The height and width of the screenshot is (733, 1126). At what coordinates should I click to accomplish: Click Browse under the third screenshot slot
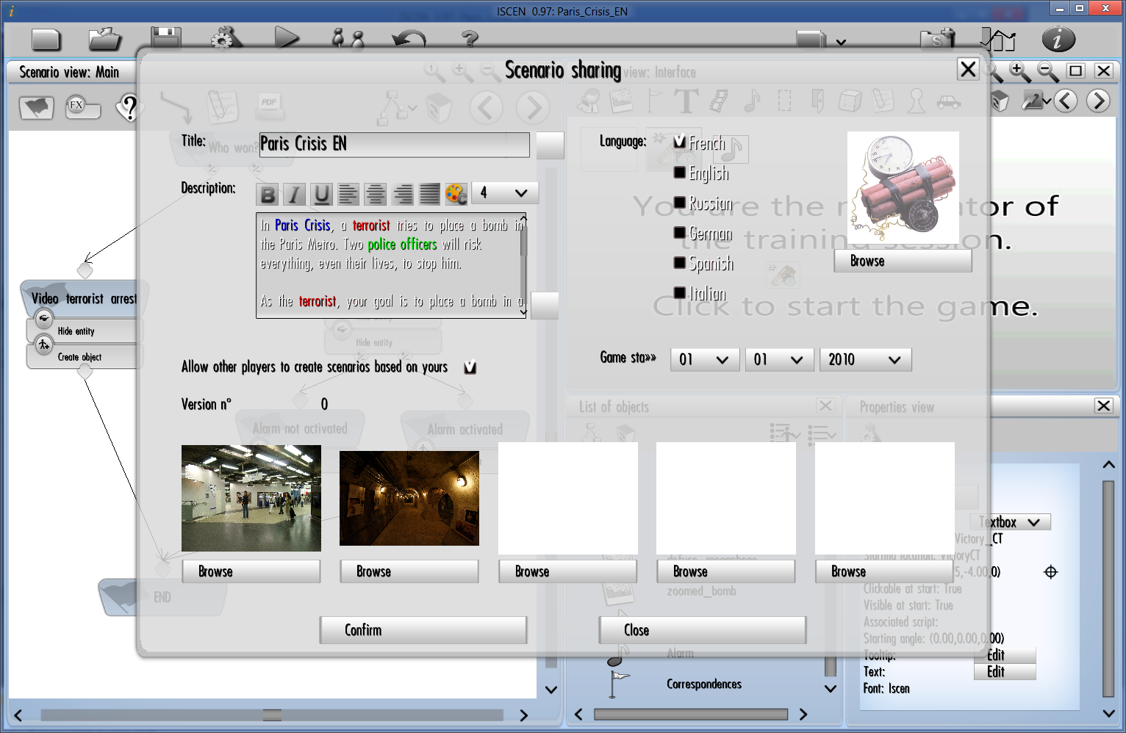tap(567, 571)
